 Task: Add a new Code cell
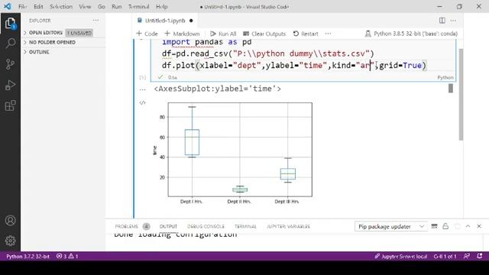pos(147,34)
